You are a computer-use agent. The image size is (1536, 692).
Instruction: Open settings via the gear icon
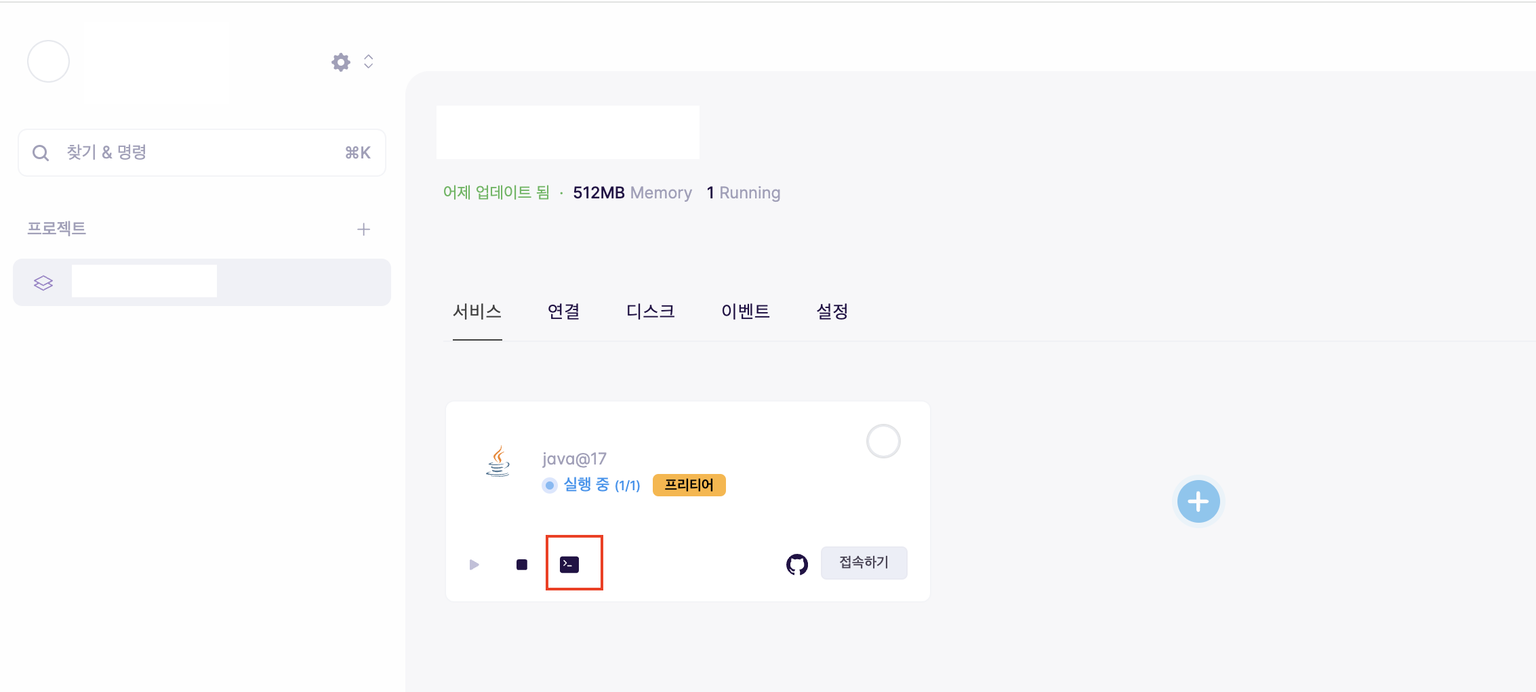341,62
